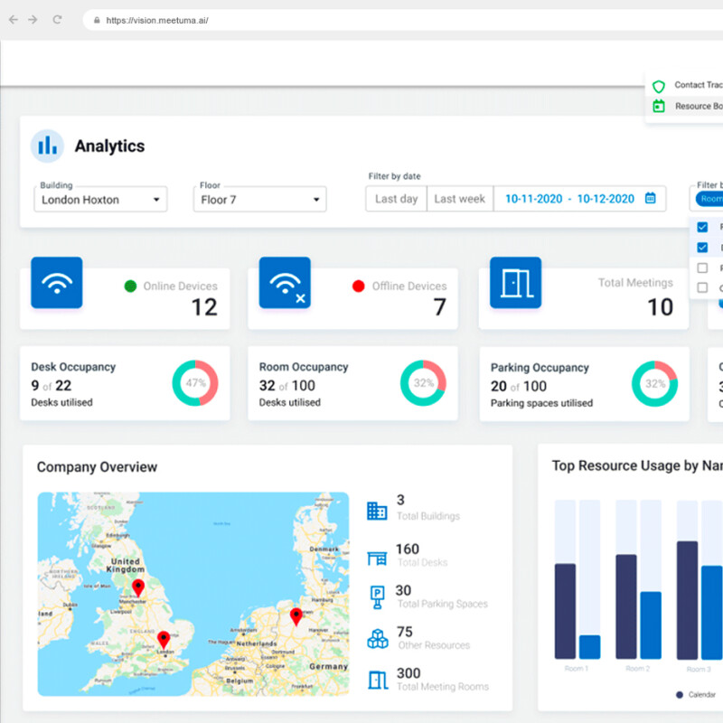
Task: Click the browser back arrow
Action: (x=14, y=20)
